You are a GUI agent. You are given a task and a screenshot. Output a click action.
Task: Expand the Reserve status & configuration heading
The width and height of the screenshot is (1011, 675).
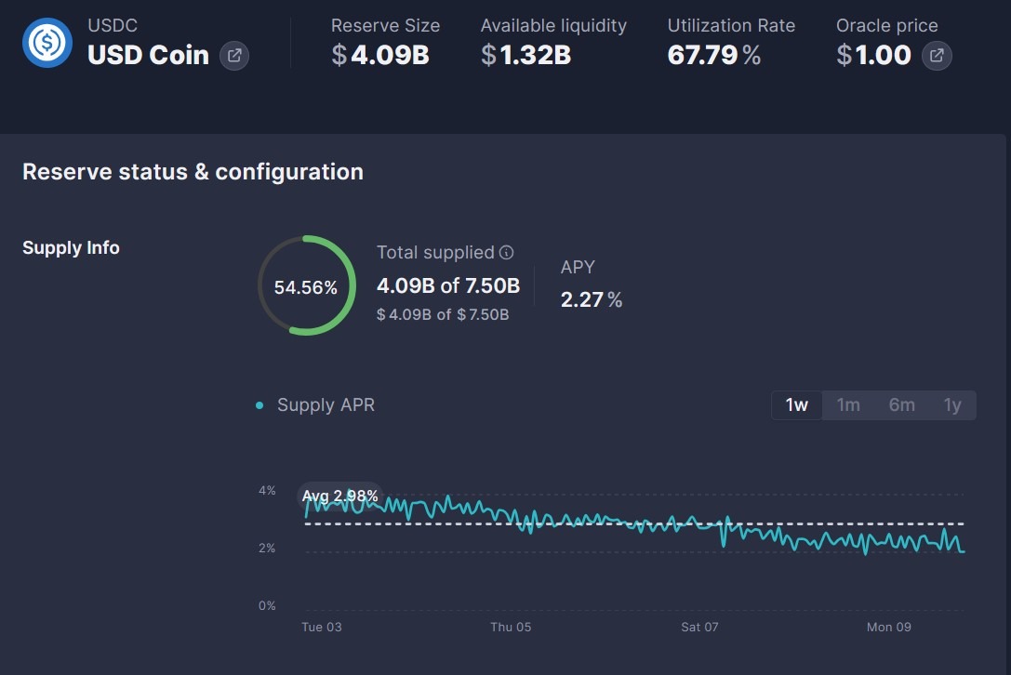(193, 171)
